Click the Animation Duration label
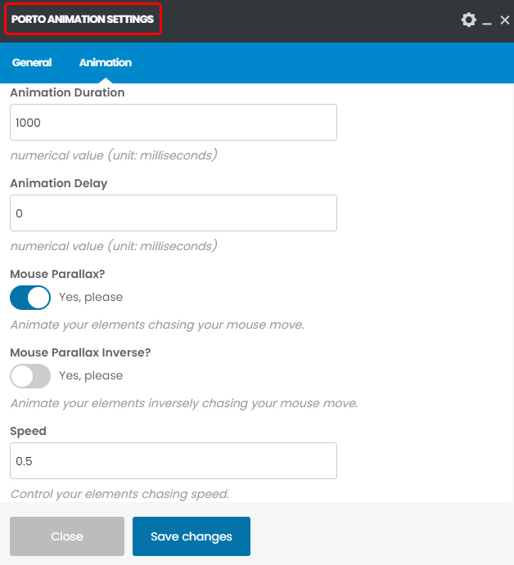 pos(67,92)
